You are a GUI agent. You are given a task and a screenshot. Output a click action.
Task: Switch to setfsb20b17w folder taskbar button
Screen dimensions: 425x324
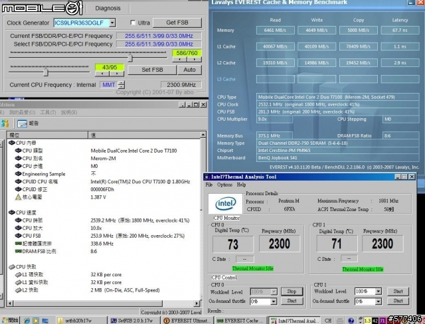tap(82, 321)
